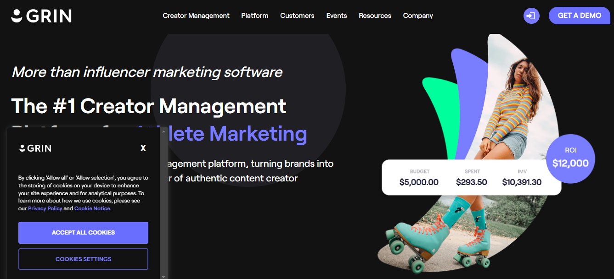Expand the Resources menu
Viewport: 614px width, 279px height.
[x=375, y=16]
